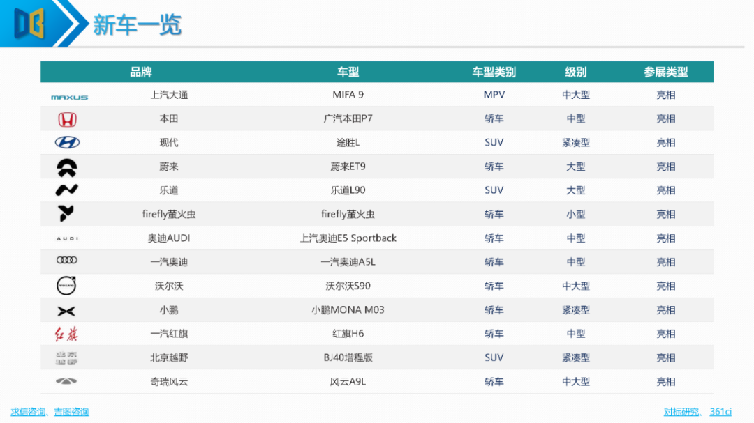Select the 沃尔沃 brand cell
The width and height of the screenshot is (754, 423).
tap(169, 286)
